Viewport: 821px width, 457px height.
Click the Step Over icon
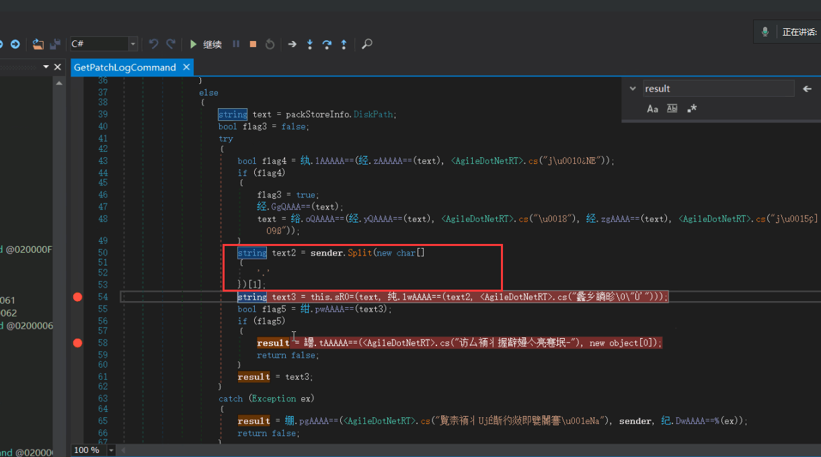coord(327,44)
